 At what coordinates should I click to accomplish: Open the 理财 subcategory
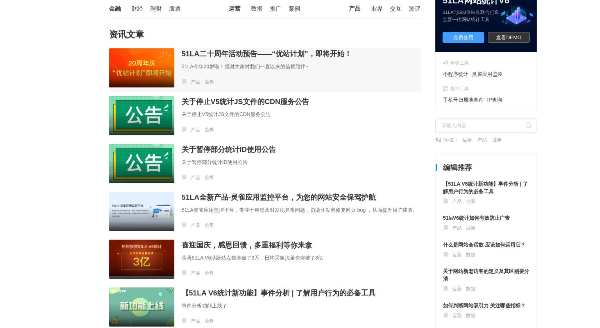point(156,9)
